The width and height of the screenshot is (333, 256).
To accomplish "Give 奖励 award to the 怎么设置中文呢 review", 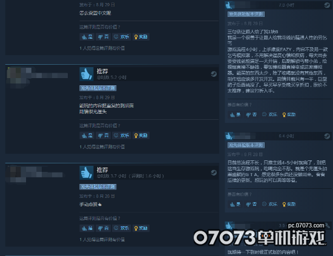I will pyautogui.click(x=141, y=37).
